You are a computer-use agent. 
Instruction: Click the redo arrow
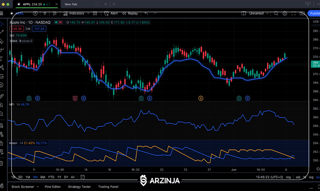(155, 13)
